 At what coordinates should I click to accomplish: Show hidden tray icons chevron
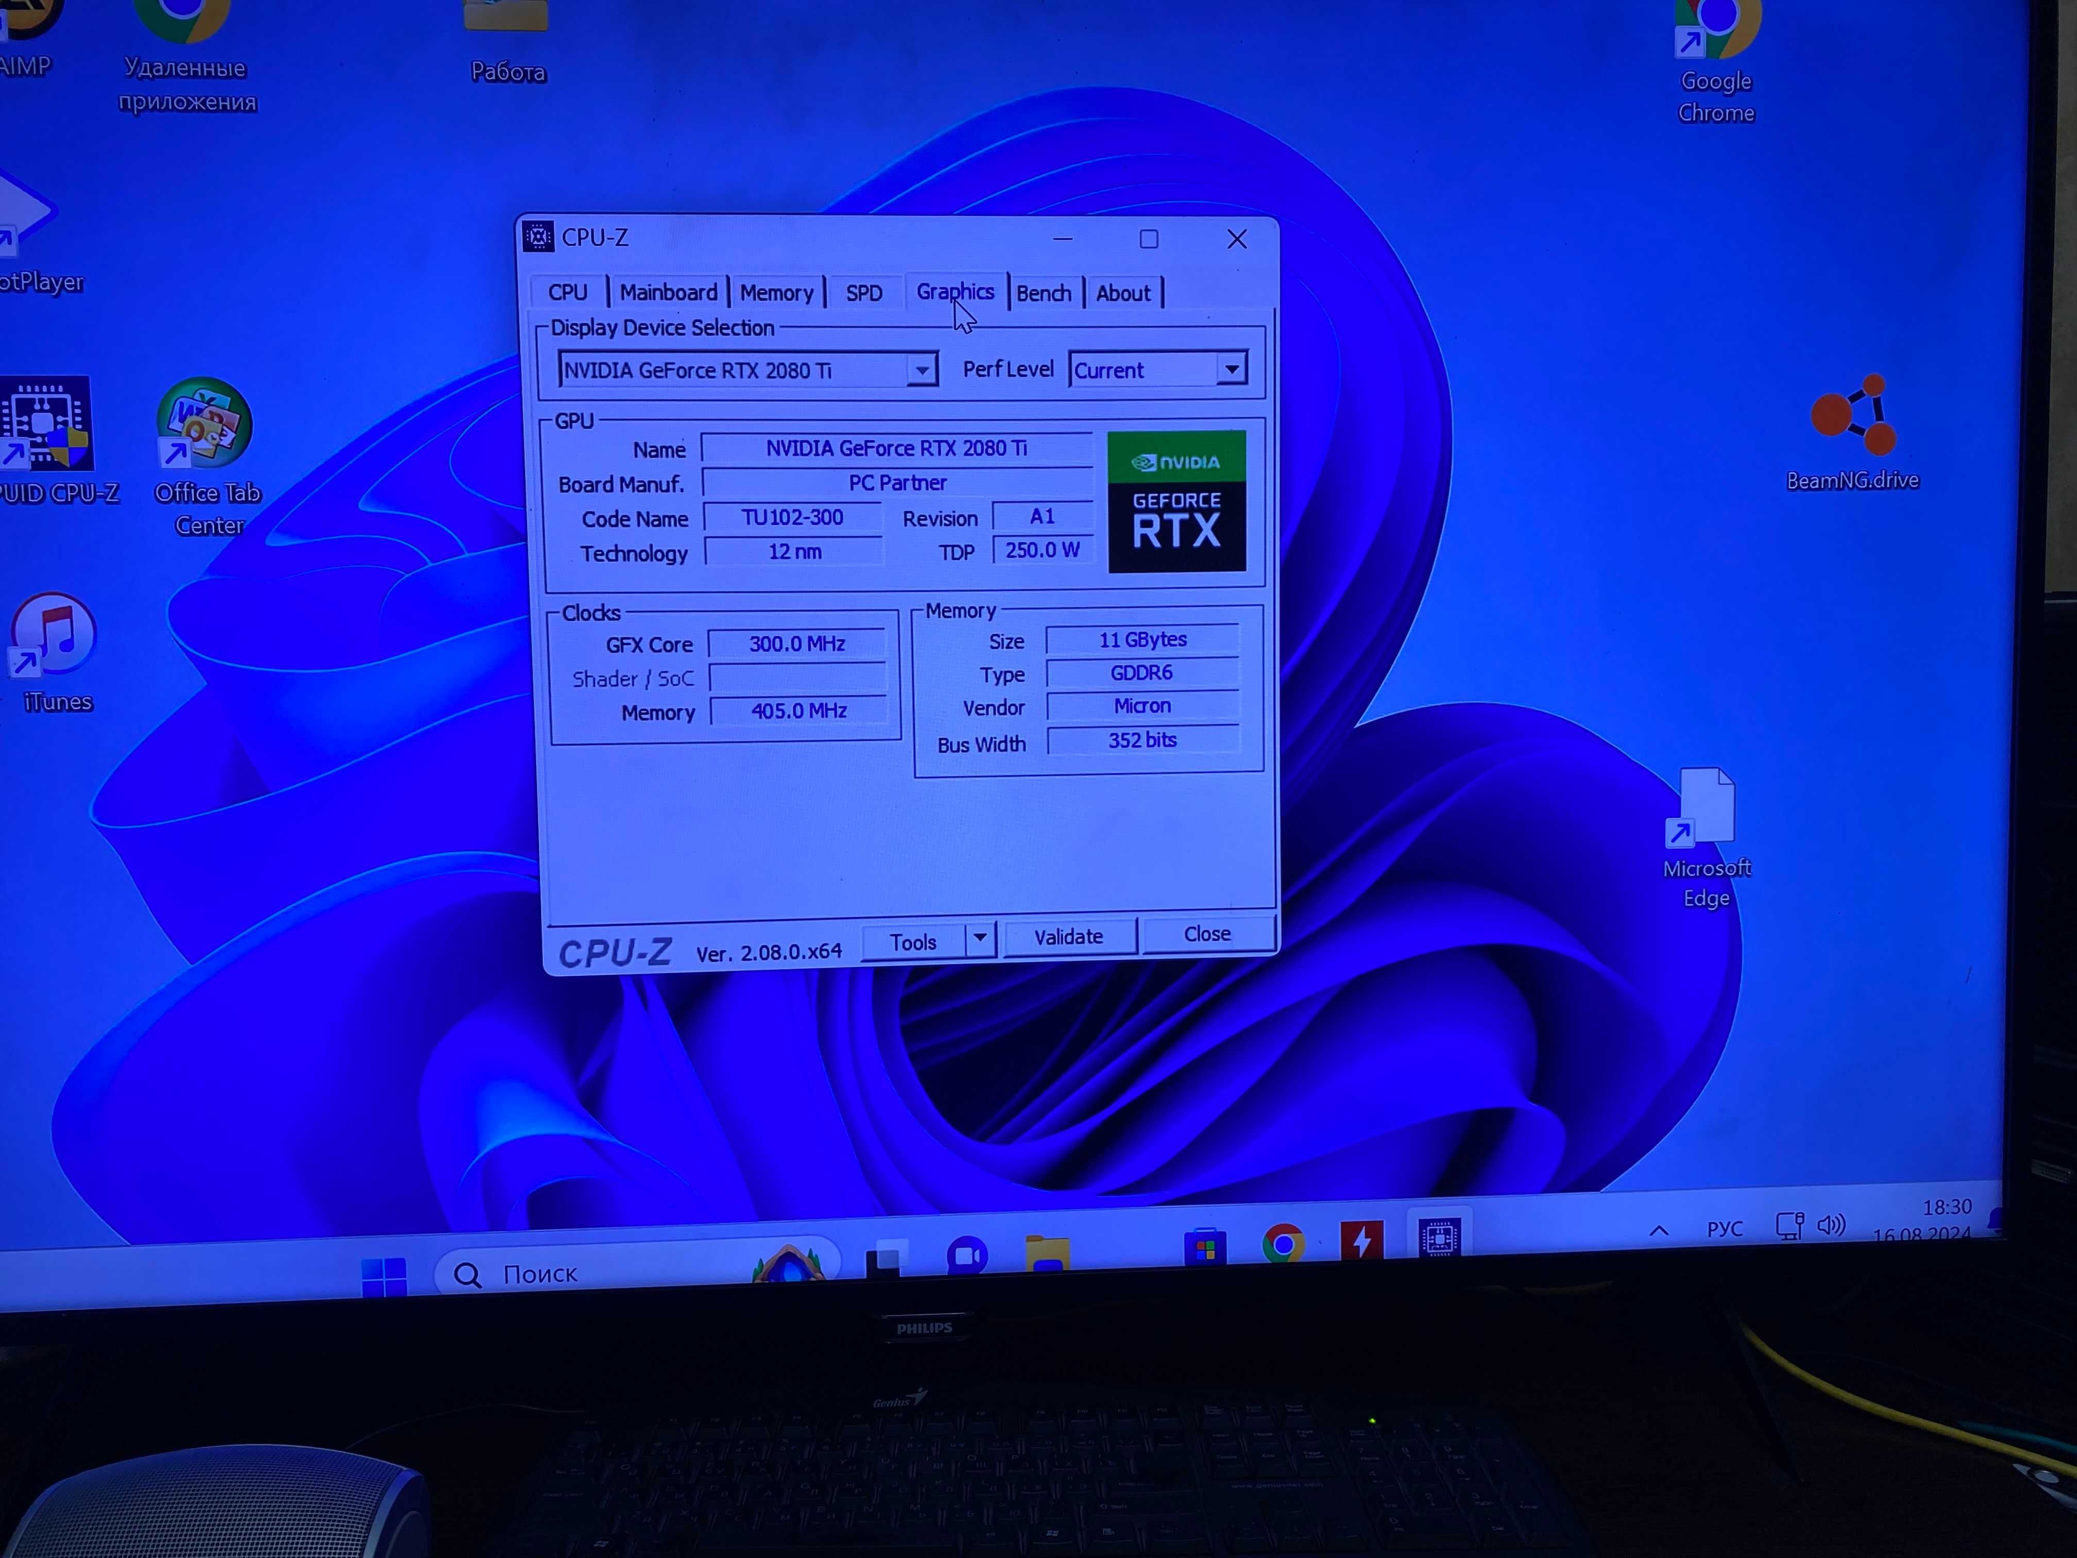click(1658, 1230)
